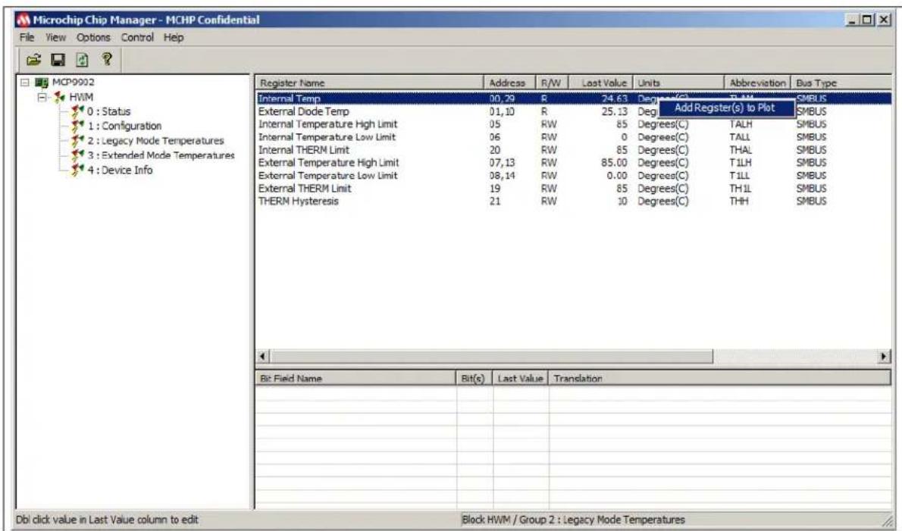Collapse the MCP9902 tree node
Screen dimensions: 902x531
tap(25, 82)
